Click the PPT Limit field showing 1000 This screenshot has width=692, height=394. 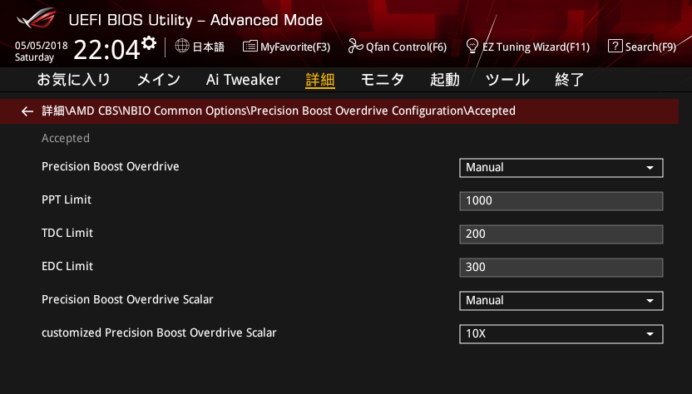(561, 201)
